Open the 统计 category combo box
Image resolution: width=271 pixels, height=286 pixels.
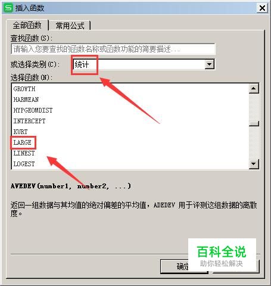(143, 64)
